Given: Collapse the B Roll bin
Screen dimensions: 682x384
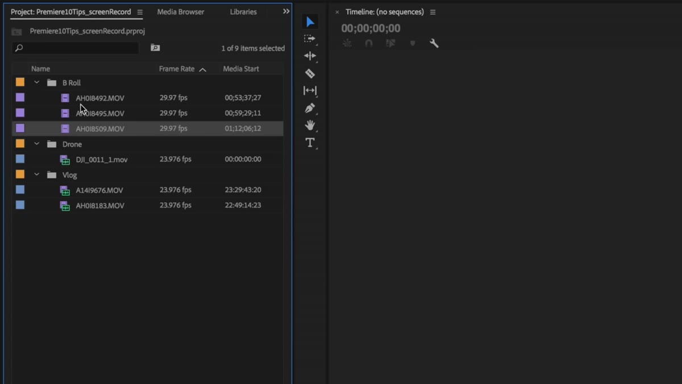Looking at the screenshot, I should point(37,82).
